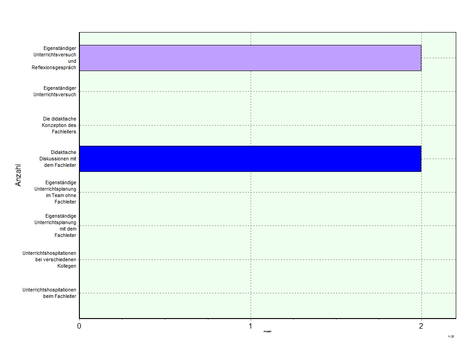Select the dark blue bar
The width and height of the screenshot is (470, 352).
tap(250, 159)
